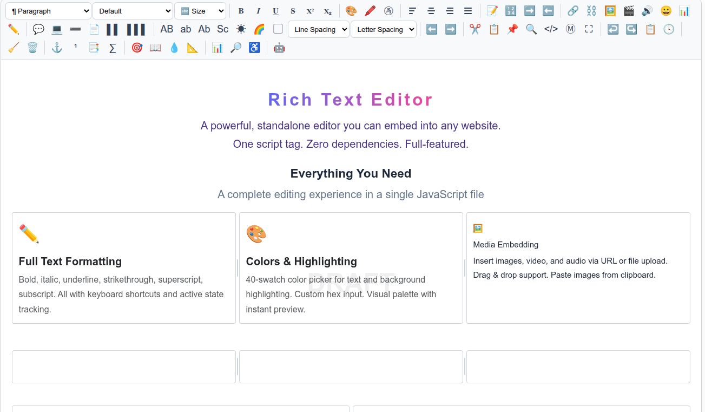Open code view with the </> icon

(x=551, y=29)
